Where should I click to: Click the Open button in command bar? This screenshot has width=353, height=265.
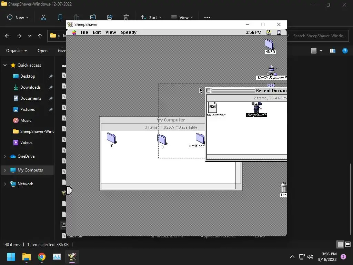coord(42,51)
